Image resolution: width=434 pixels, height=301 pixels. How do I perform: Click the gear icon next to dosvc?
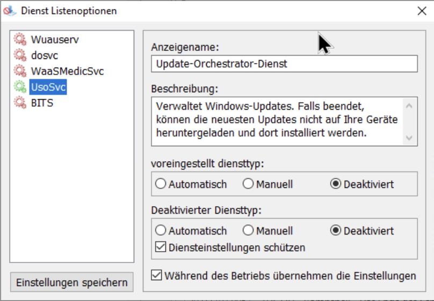pyautogui.click(x=19, y=55)
